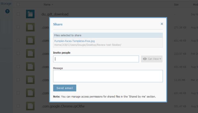
Task: Close the Share dialog with the X
Action: pyautogui.click(x=162, y=24)
